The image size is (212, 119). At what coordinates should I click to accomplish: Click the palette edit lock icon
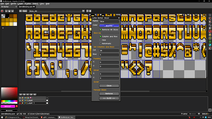pyautogui.click(x=2, y=11)
